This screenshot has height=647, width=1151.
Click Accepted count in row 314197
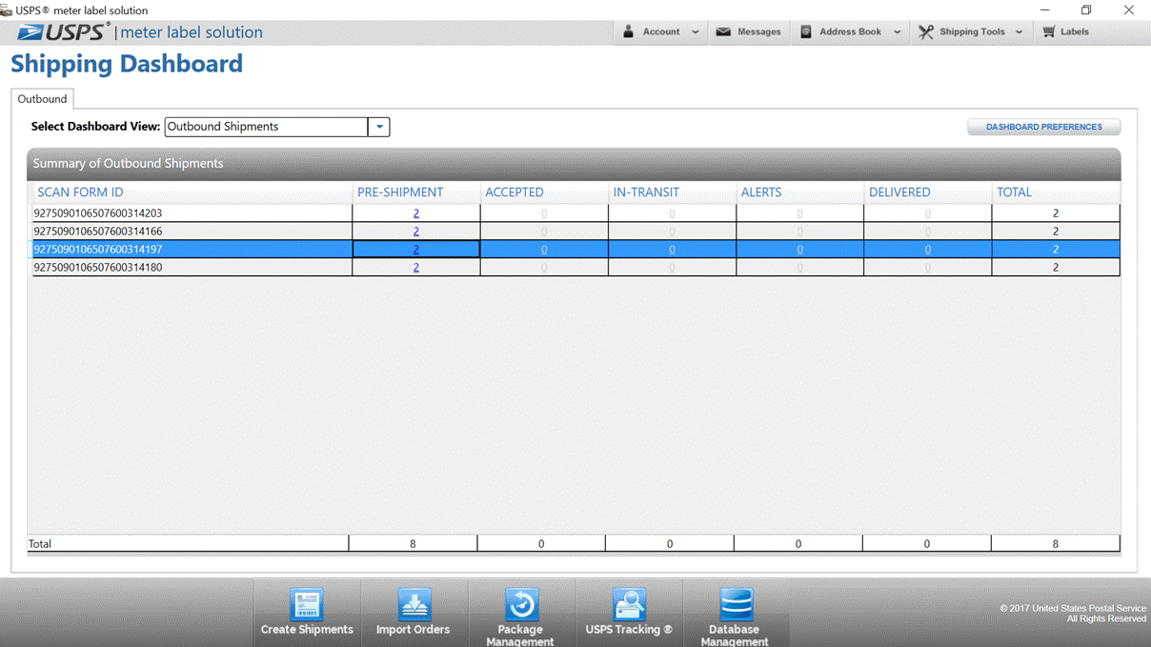pos(544,250)
